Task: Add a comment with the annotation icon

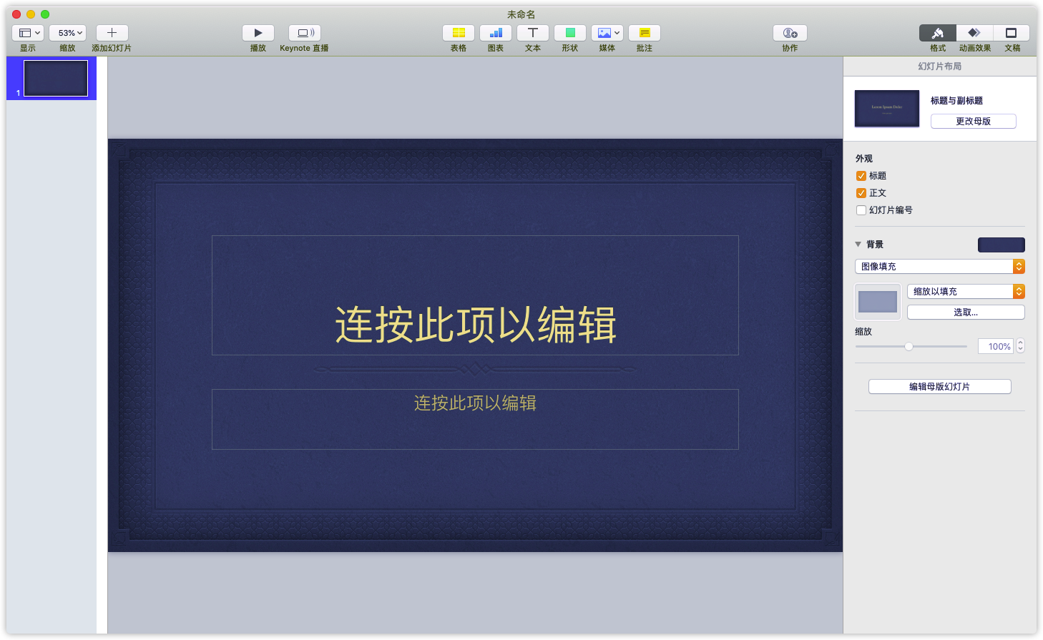Action: [x=645, y=33]
